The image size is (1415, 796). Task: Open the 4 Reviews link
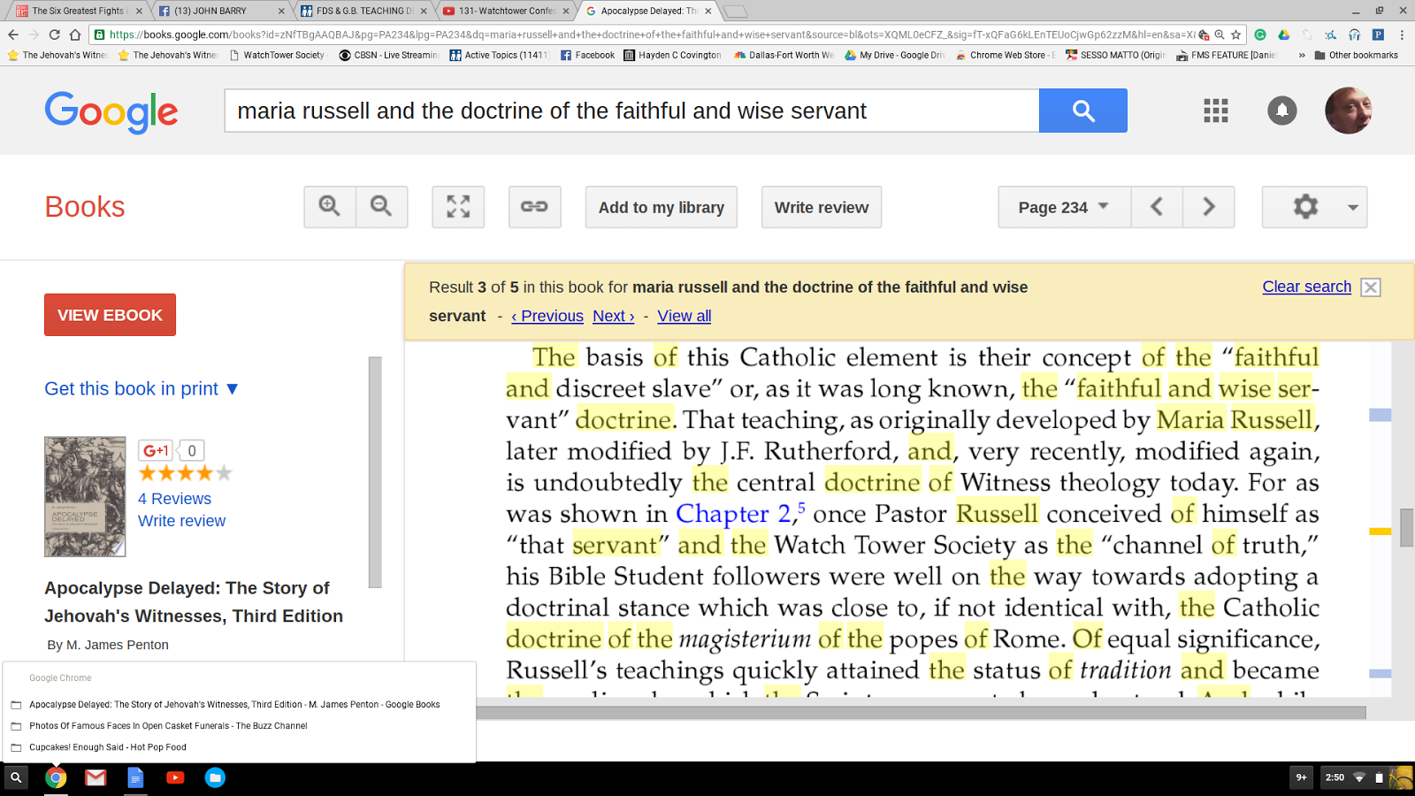[x=174, y=499]
